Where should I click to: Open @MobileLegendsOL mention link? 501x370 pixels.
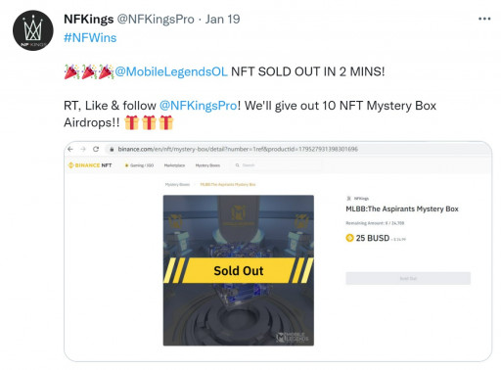coord(171,71)
